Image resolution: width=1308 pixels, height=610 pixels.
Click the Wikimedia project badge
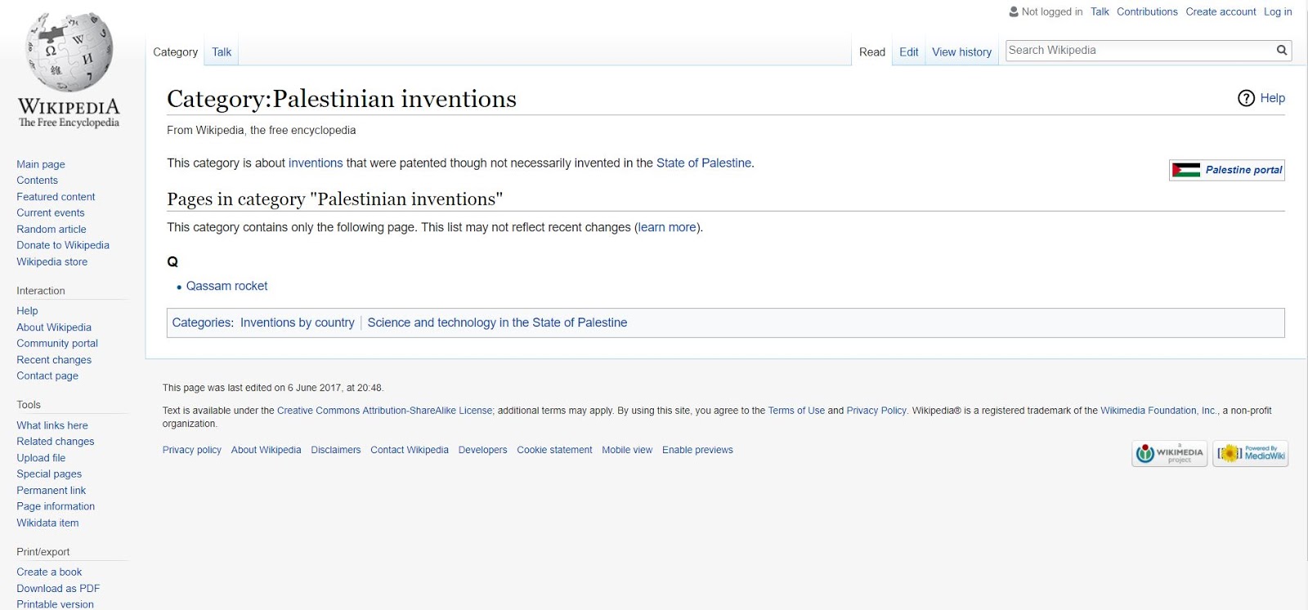coord(1169,453)
